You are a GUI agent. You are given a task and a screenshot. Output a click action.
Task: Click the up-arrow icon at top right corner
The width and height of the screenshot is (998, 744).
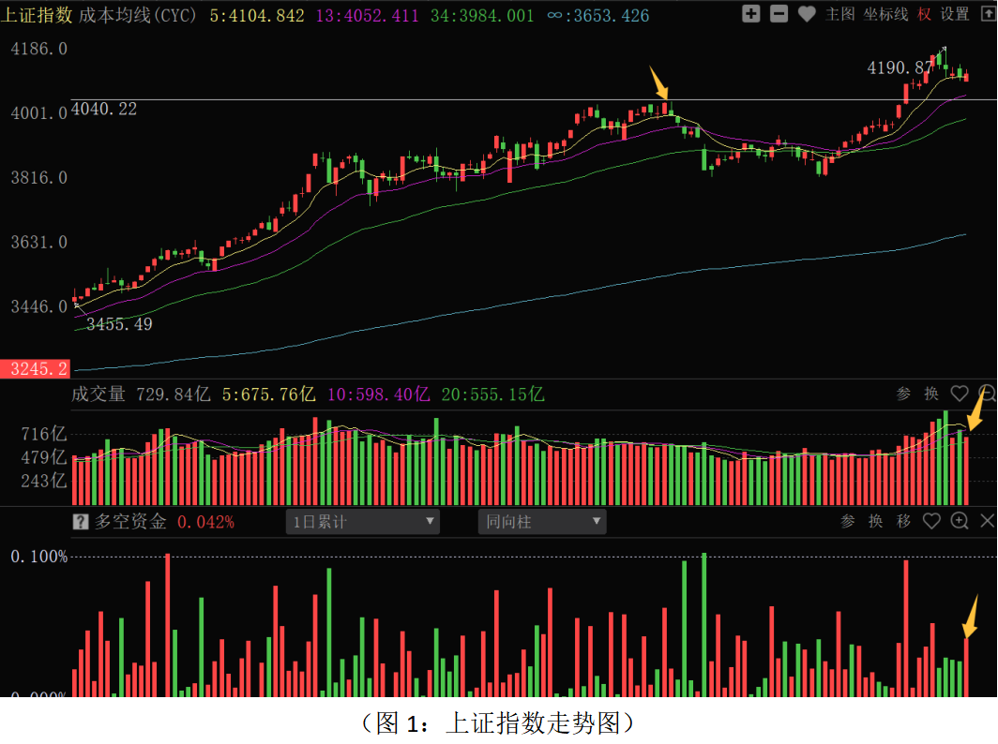[986, 14]
